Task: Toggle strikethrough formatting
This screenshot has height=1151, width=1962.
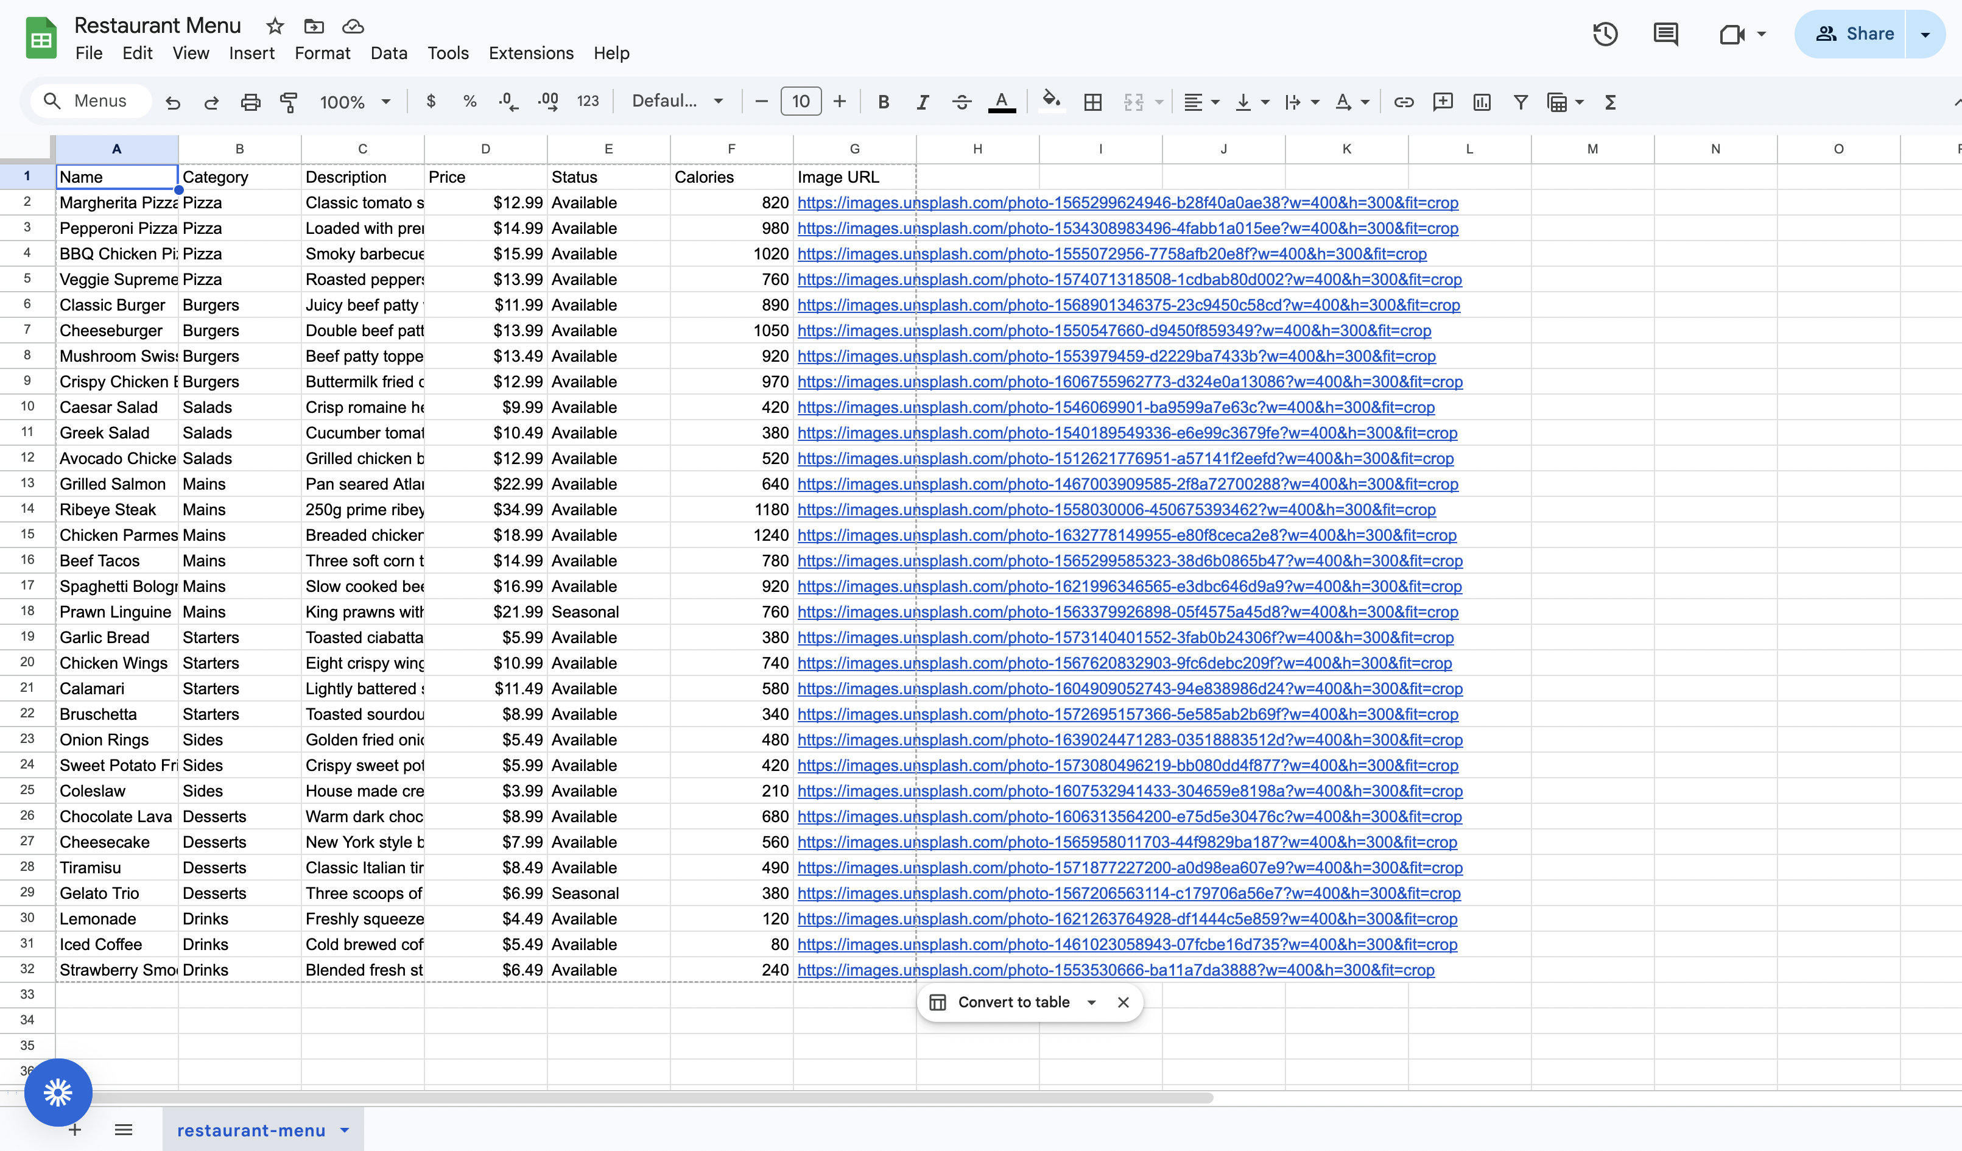Action: coord(962,102)
